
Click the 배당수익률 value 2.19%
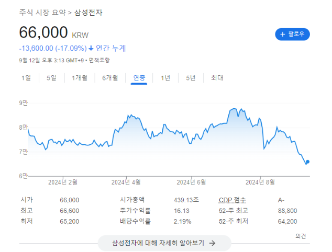click(182, 222)
